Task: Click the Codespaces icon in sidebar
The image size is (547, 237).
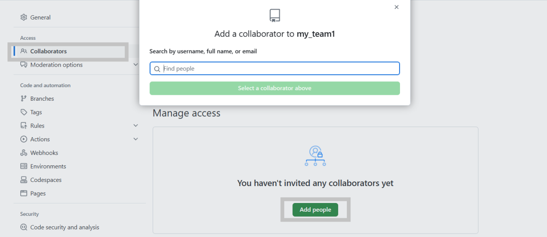Action: coord(24,180)
